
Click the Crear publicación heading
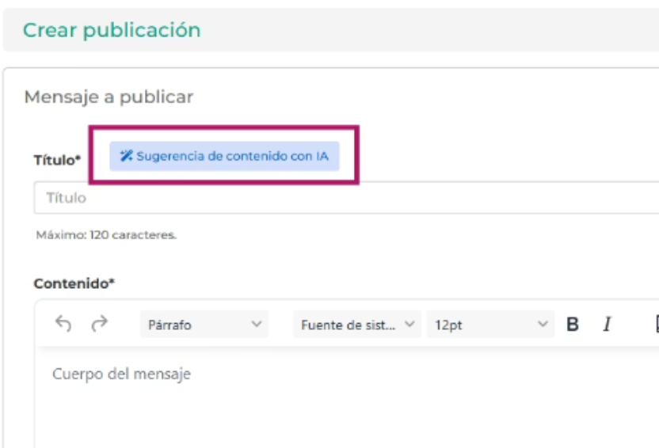point(112,30)
